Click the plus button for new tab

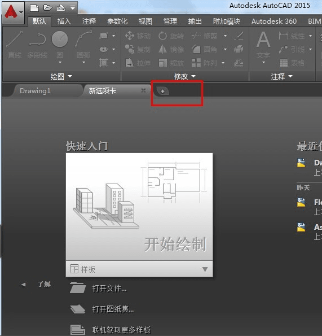[x=162, y=91]
